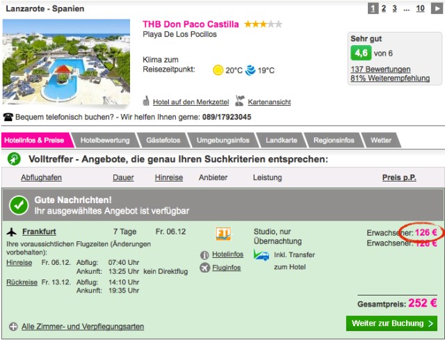445x340 pixels.
Task: Click the airplane icon beside Frankfurt
Action: [11, 232]
